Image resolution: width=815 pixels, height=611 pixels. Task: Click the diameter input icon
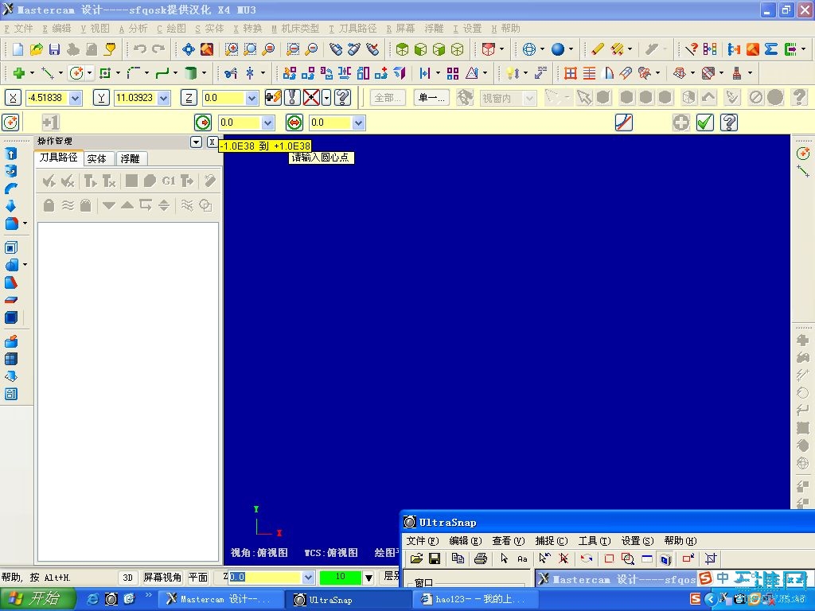[x=294, y=123]
